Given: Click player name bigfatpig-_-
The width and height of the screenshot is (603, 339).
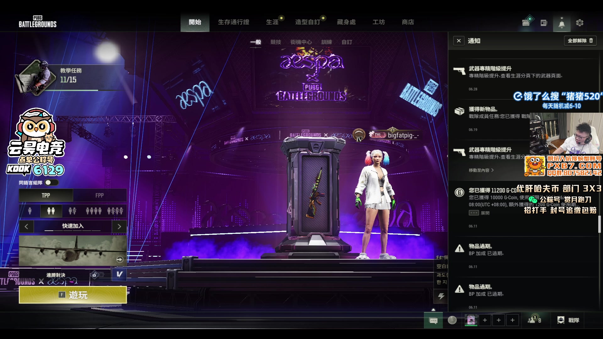Looking at the screenshot, I should [x=403, y=135].
